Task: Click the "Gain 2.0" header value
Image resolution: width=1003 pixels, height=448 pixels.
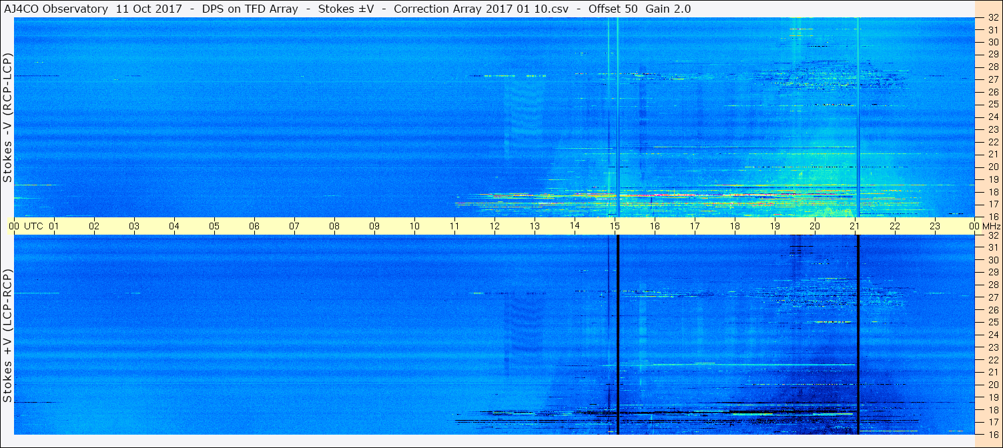Action: [668, 9]
